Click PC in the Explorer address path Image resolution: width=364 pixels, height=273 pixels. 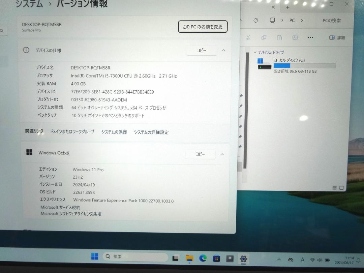coord(292,21)
